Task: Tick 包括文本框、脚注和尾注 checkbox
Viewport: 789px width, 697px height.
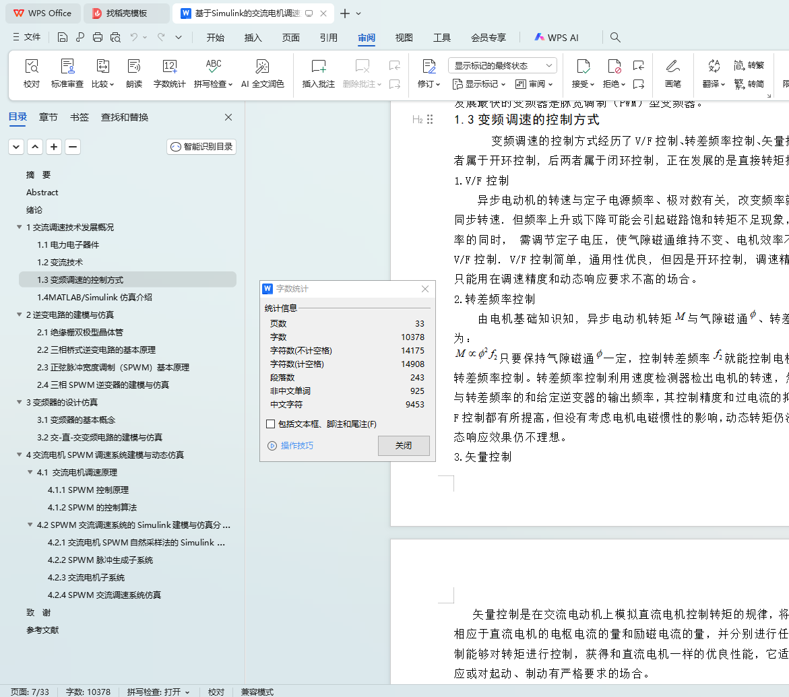Action: [x=271, y=424]
